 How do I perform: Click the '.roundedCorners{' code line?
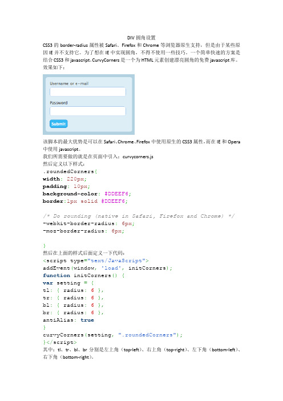tap(70, 171)
